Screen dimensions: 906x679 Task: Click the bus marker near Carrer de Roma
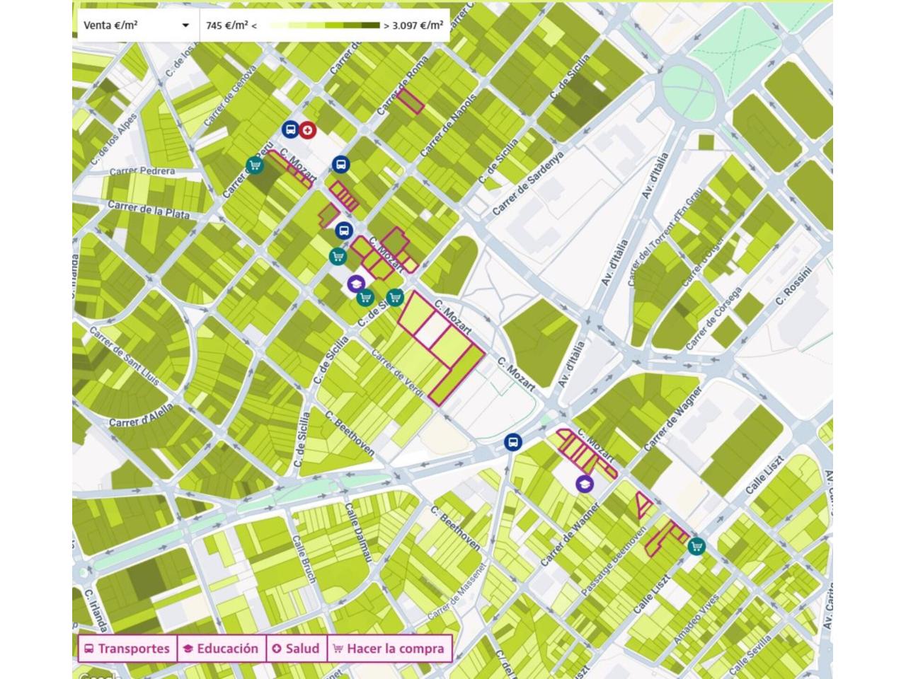point(341,165)
